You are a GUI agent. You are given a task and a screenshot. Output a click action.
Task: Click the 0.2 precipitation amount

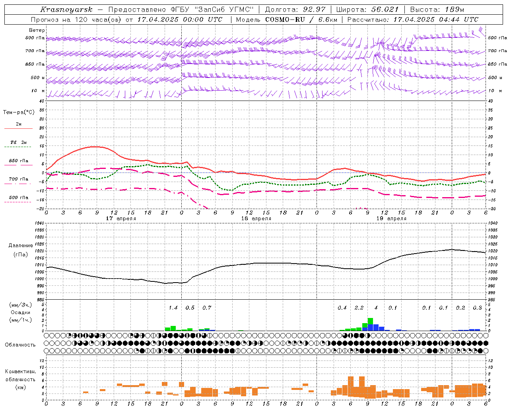pyautogui.click(x=460, y=308)
